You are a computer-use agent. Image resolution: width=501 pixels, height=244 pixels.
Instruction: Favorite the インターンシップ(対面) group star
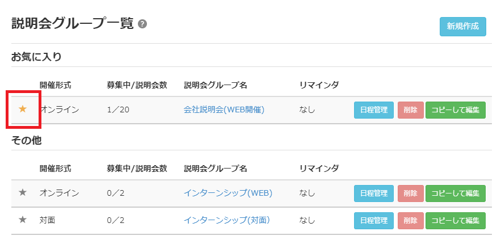point(23,219)
